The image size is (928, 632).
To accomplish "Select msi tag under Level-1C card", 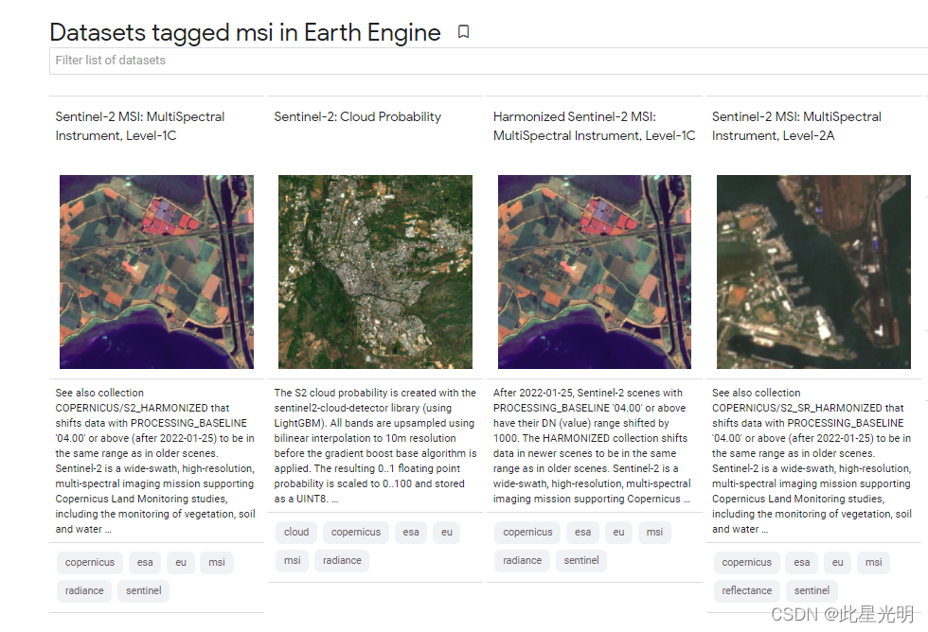I will (x=217, y=562).
